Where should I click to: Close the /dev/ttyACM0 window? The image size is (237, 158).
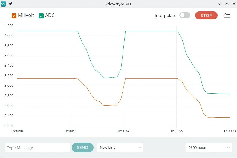tap(233, 4)
